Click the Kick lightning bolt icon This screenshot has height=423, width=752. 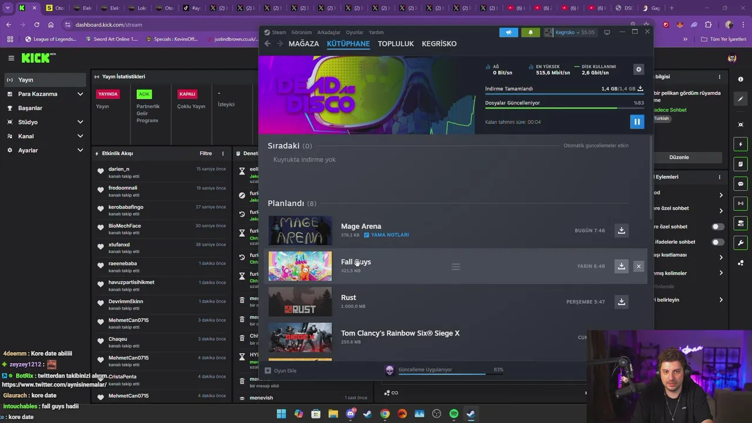[x=741, y=145]
